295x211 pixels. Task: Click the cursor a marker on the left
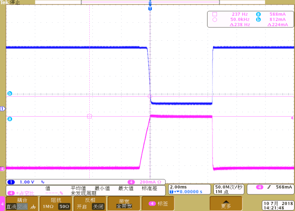(9, 119)
